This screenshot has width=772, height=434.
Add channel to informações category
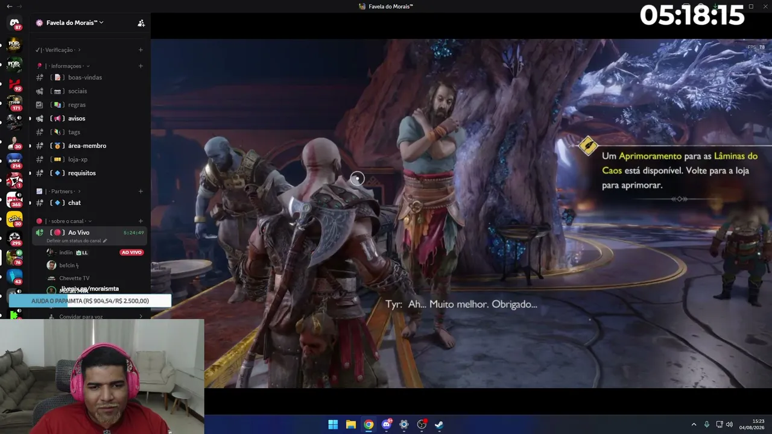pos(141,66)
